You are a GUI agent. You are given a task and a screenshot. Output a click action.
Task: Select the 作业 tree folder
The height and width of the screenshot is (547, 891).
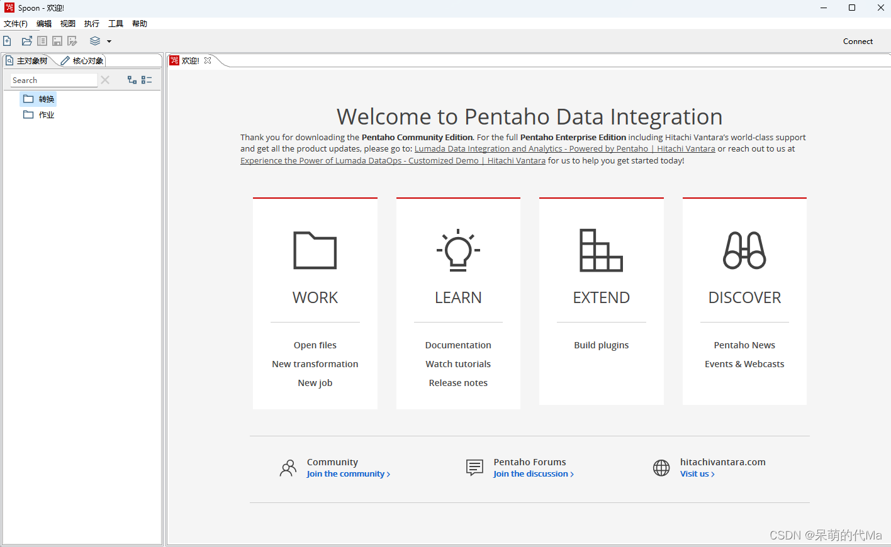39,114
